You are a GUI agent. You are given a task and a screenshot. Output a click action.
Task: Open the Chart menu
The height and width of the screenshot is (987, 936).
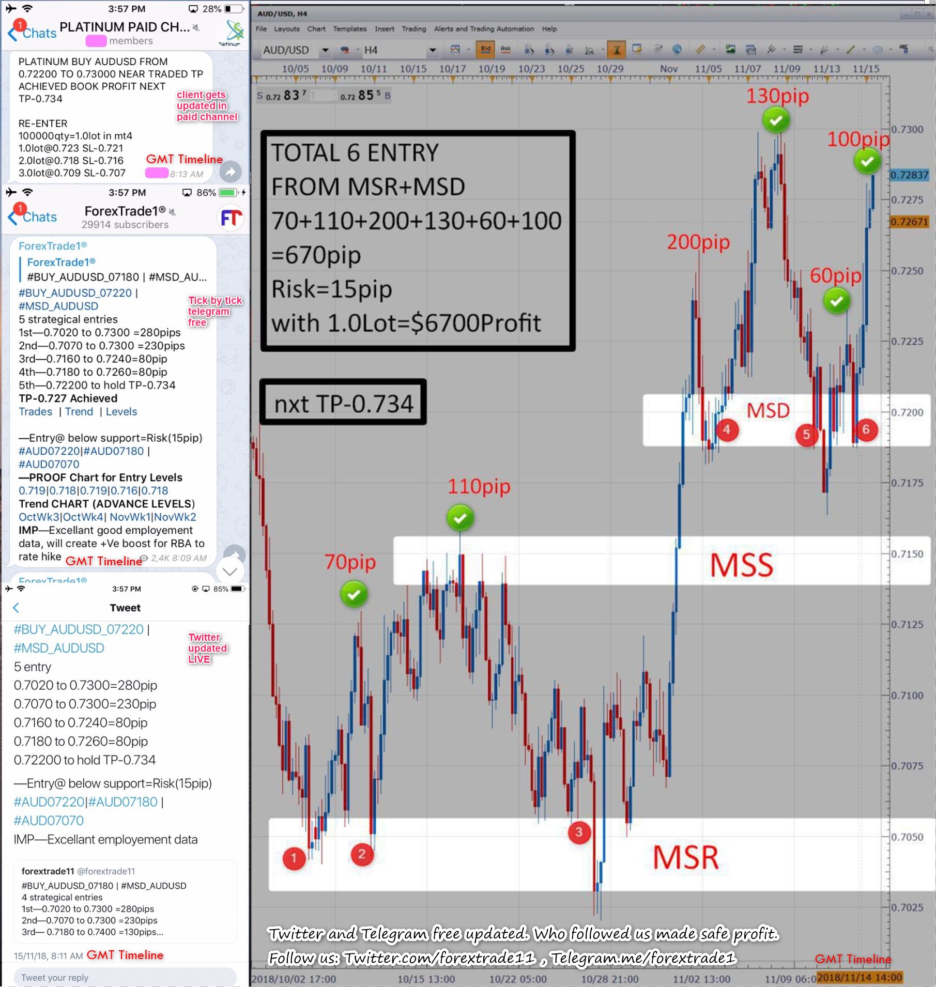[x=316, y=29]
